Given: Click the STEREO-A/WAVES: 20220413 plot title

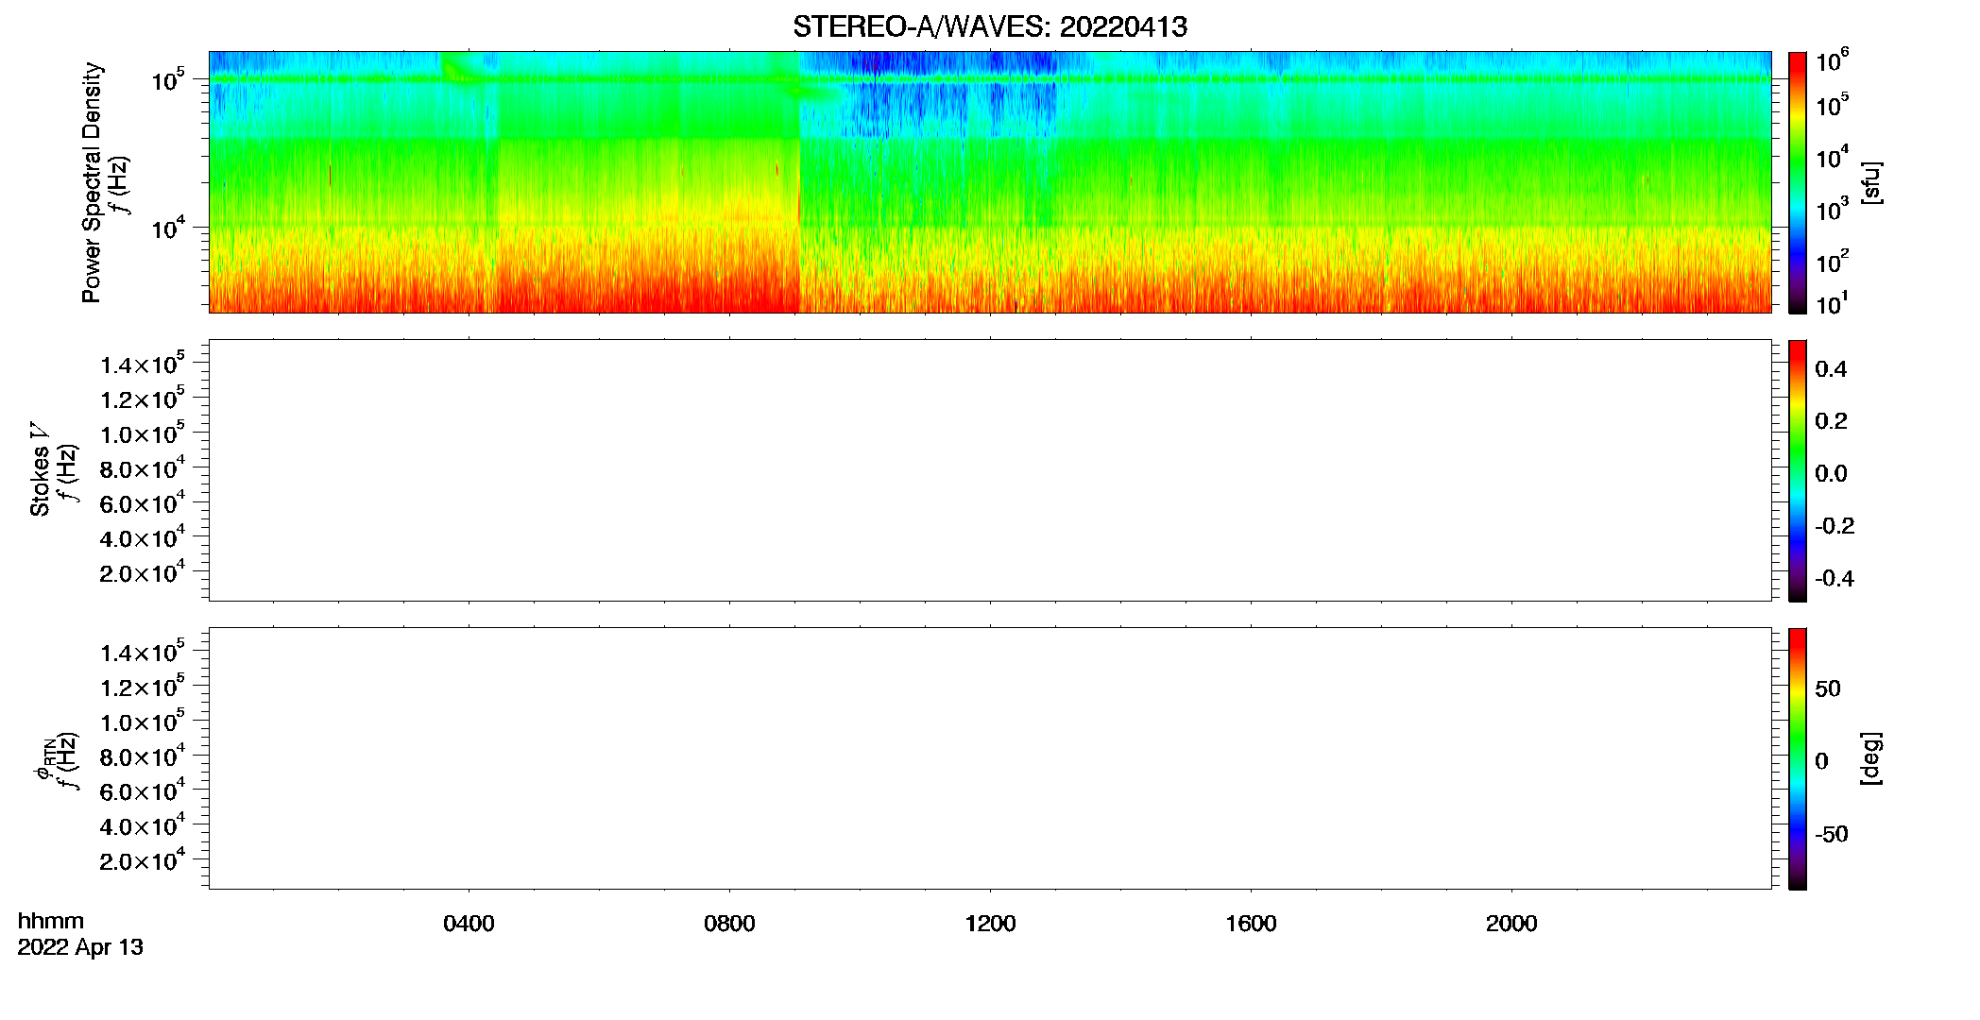Looking at the screenshot, I should pyautogui.click(x=989, y=27).
